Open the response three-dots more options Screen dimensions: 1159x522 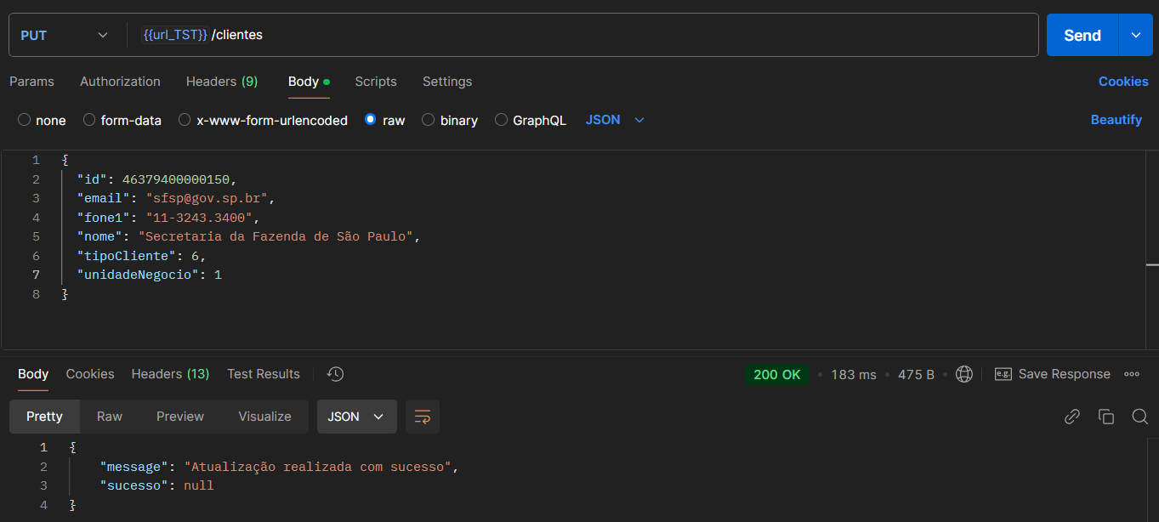1132,374
